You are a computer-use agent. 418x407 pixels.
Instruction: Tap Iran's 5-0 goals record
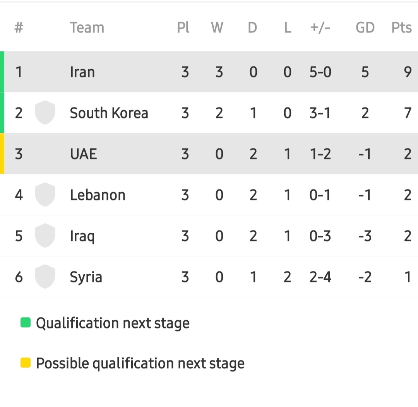pos(320,72)
